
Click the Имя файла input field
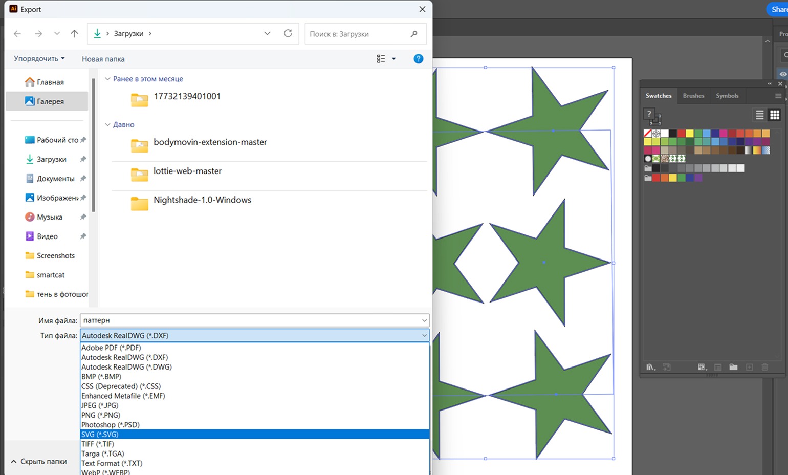coord(254,320)
